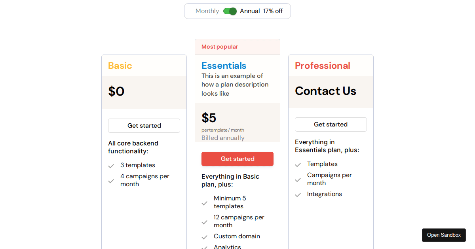Click the "Contact Us" heading in Professional
Viewport: 475px width, 249px height.
pyautogui.click(x=325, y=91)
